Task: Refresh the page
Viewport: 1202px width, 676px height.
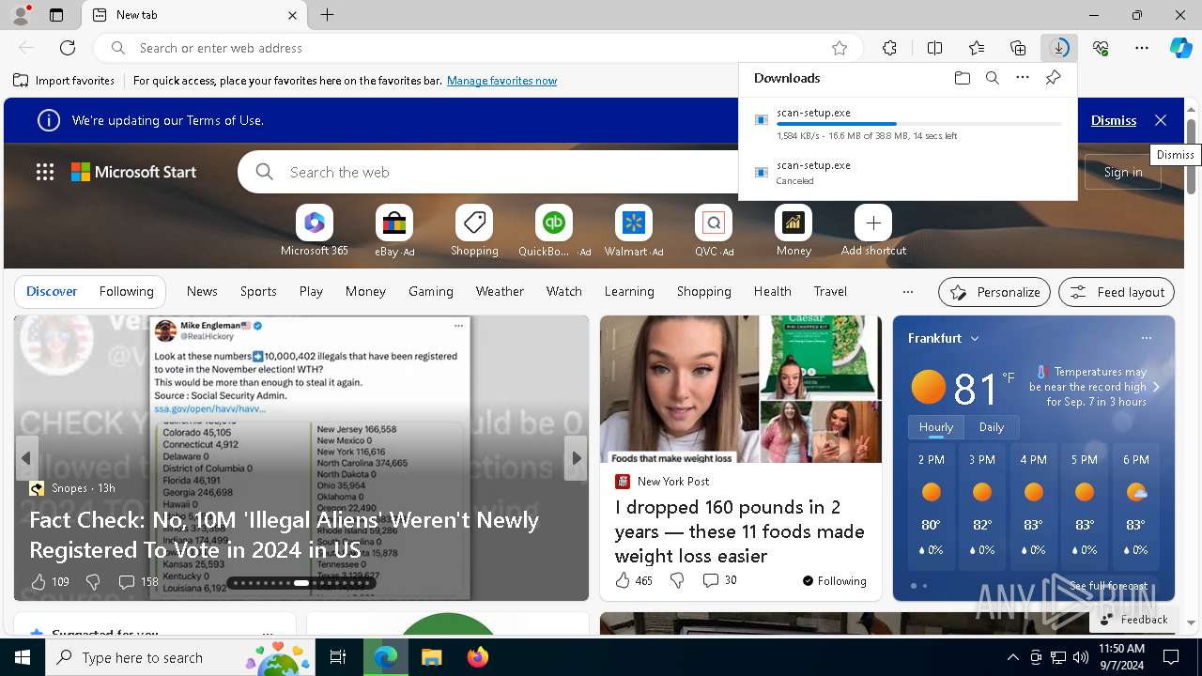Action: pyautogui.click(x=68, y=48)
